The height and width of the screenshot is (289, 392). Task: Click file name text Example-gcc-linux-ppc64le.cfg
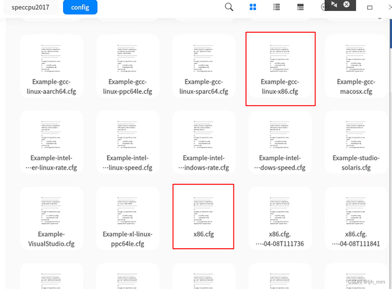127,87
